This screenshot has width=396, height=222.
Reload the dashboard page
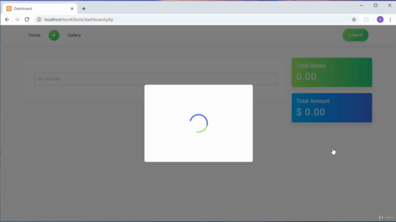(27, 19)
